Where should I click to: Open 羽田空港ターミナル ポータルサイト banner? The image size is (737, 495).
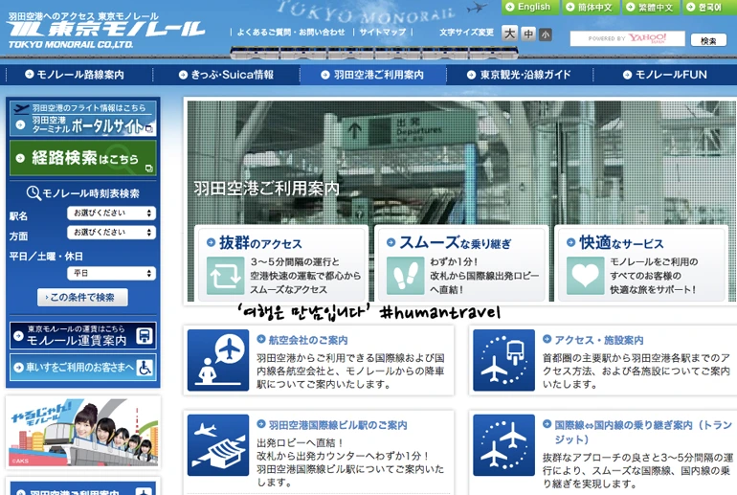coord(83,119)
